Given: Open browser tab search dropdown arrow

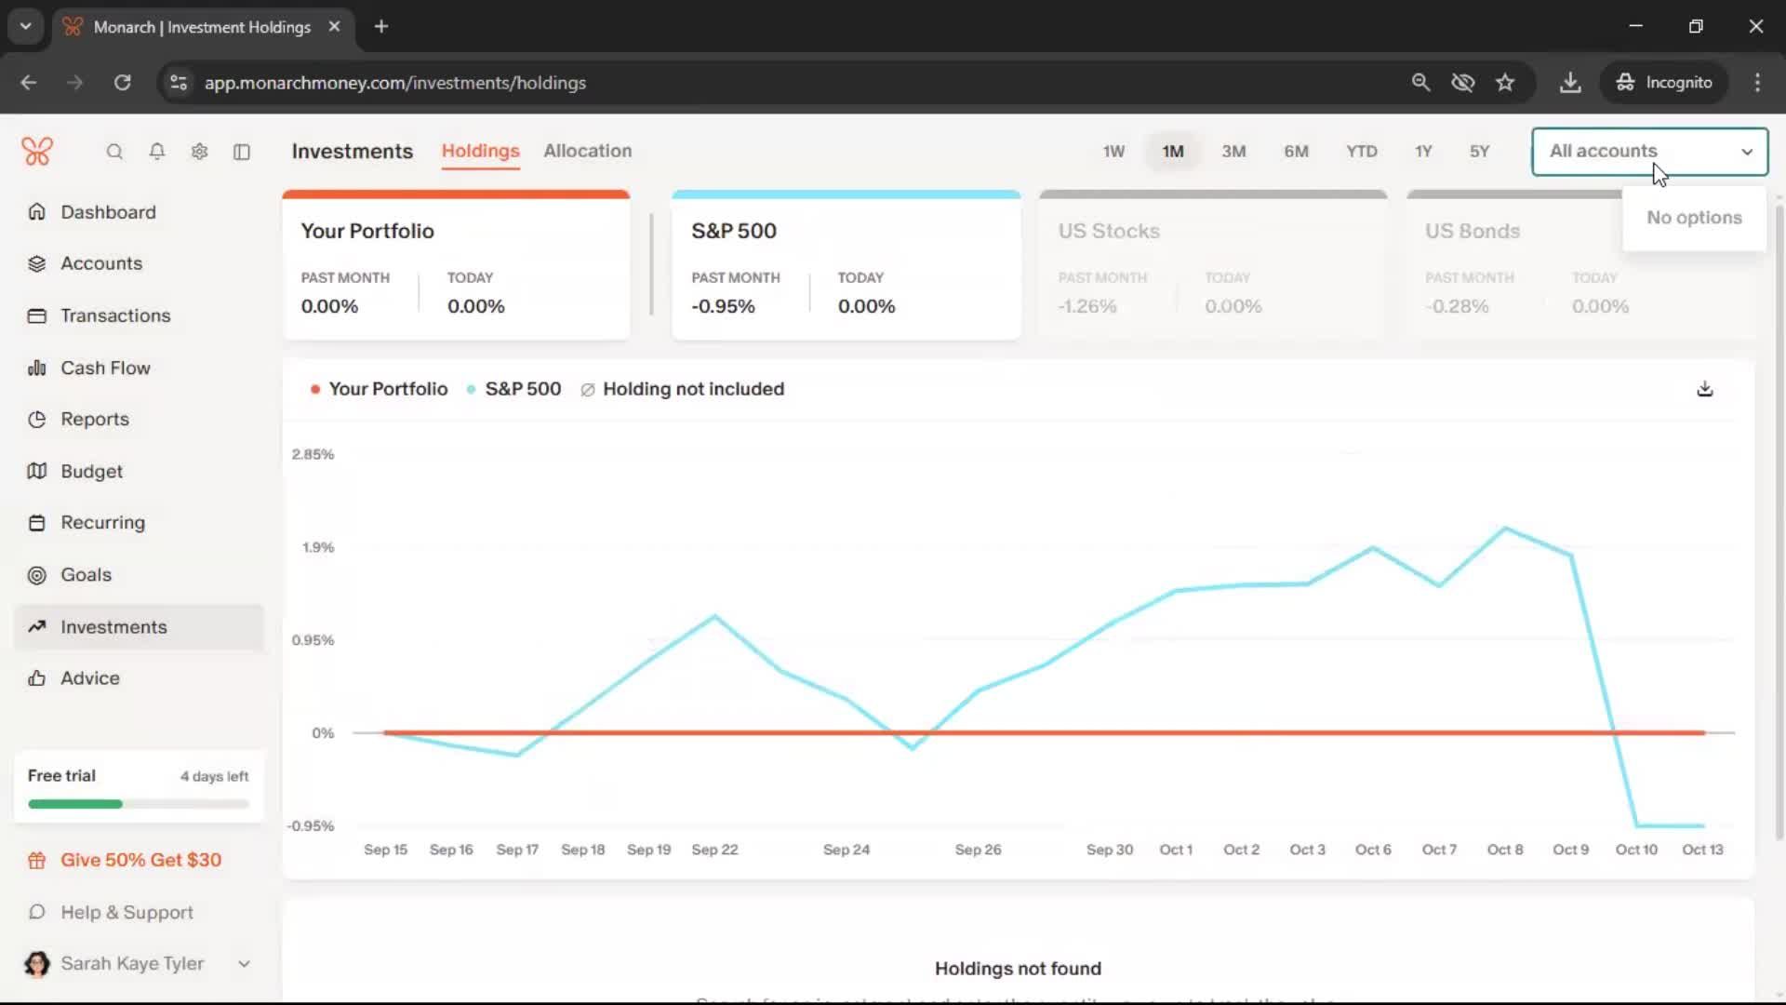Looking at the screenshot, I should (26, 26).
